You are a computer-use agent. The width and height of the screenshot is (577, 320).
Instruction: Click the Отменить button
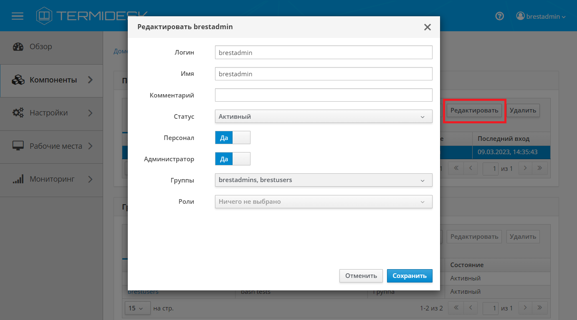(x=361, y=276)
